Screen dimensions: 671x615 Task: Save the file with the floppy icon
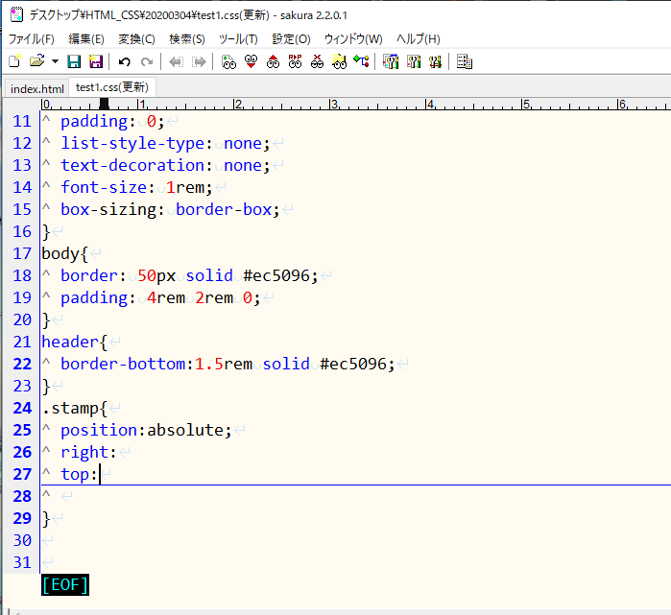click(73, 61)
